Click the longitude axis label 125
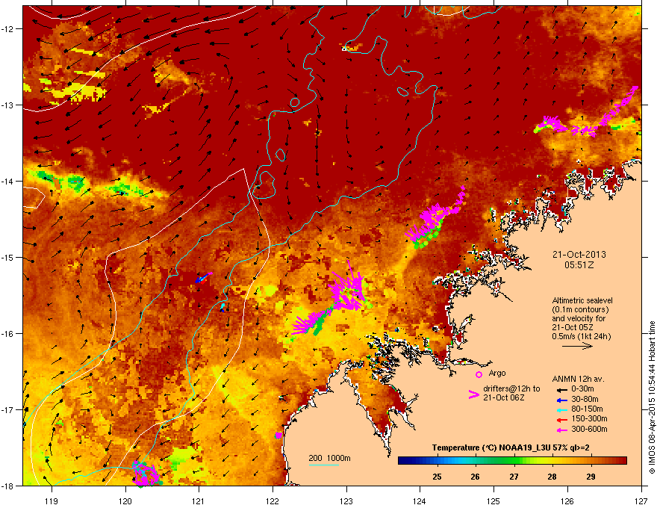The height and width of the screenshot is (508, 657). [493, 501]
